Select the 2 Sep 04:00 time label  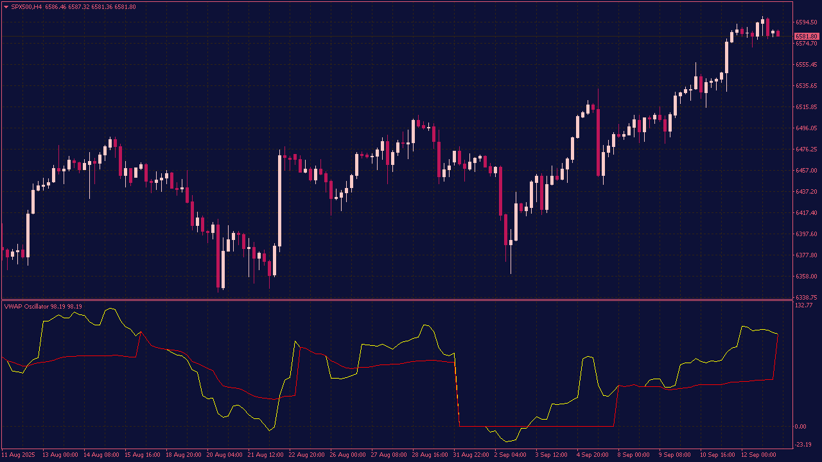511,455
